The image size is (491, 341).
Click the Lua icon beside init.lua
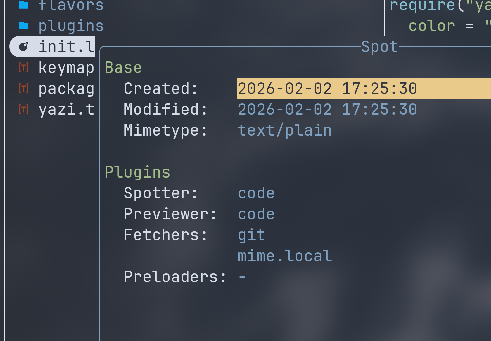pyautogui.click(x=24, y=46)
